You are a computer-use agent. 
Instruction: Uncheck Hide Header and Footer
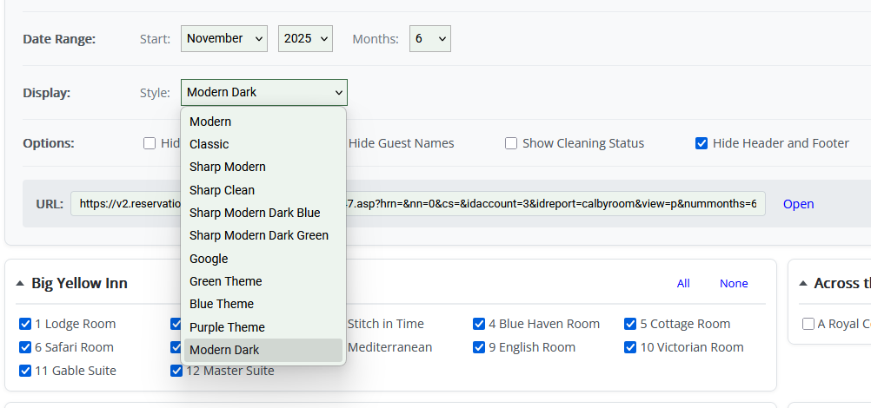click(701, 143)
